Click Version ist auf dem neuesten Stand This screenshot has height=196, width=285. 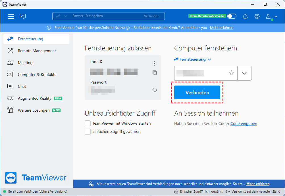coord(256,191)
